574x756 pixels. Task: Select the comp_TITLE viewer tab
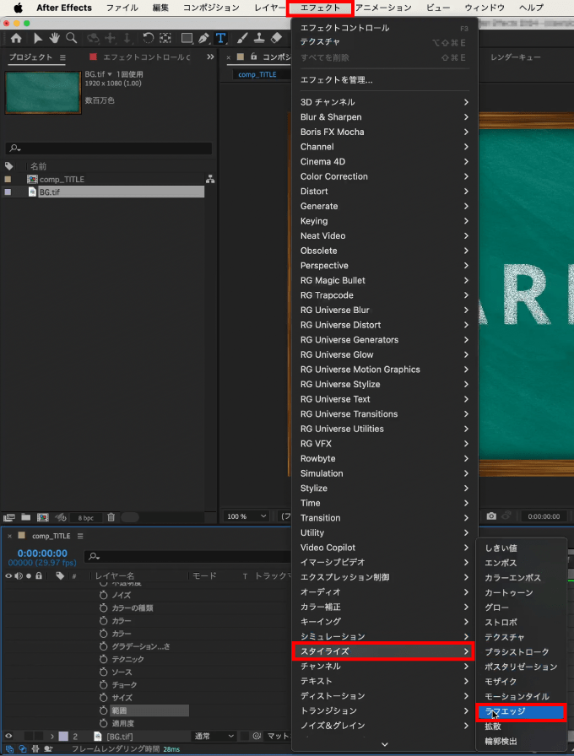pos(257,74)
